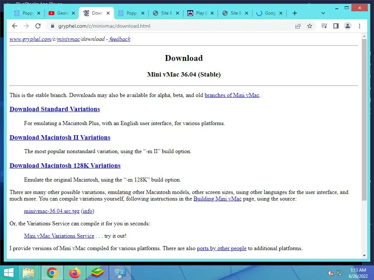
Task: Open the www.gryphel.com breadcrumb link
Action: [30, 39]
